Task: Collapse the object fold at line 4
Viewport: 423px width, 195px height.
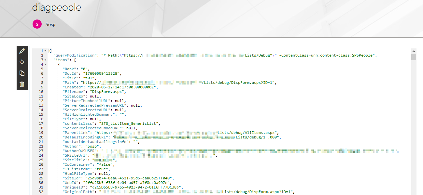Action: 45,64
